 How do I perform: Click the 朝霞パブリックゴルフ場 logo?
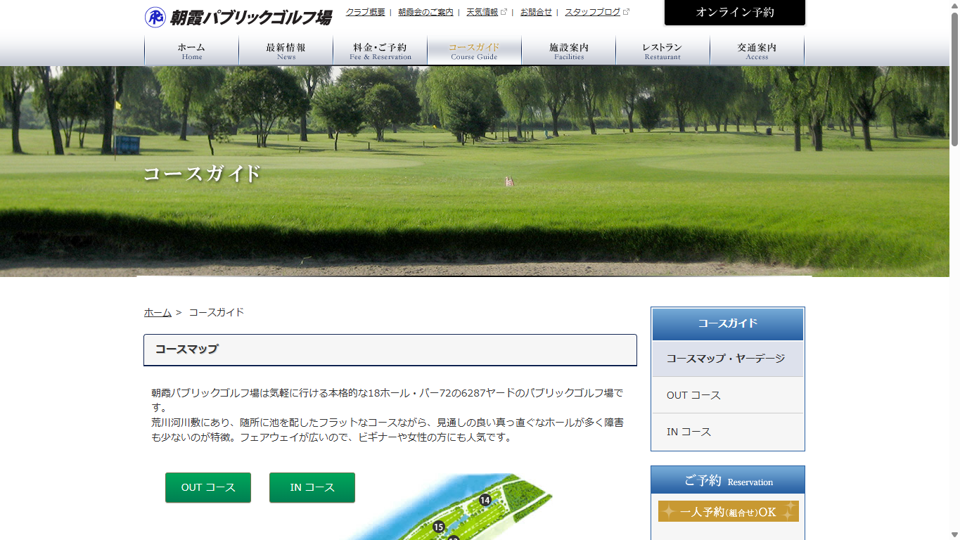pyautogui.click(x=238, y=17)
